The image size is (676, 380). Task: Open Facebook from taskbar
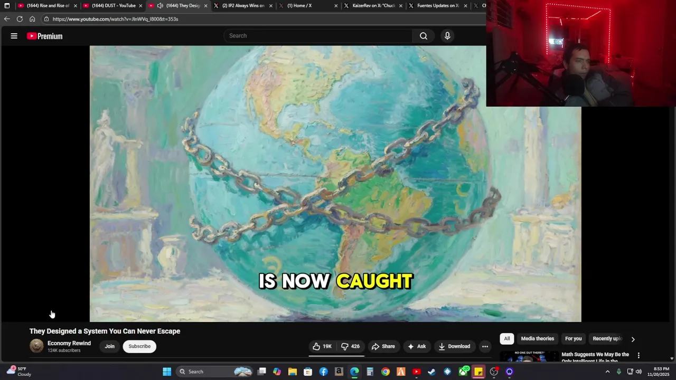coord(323,372)
